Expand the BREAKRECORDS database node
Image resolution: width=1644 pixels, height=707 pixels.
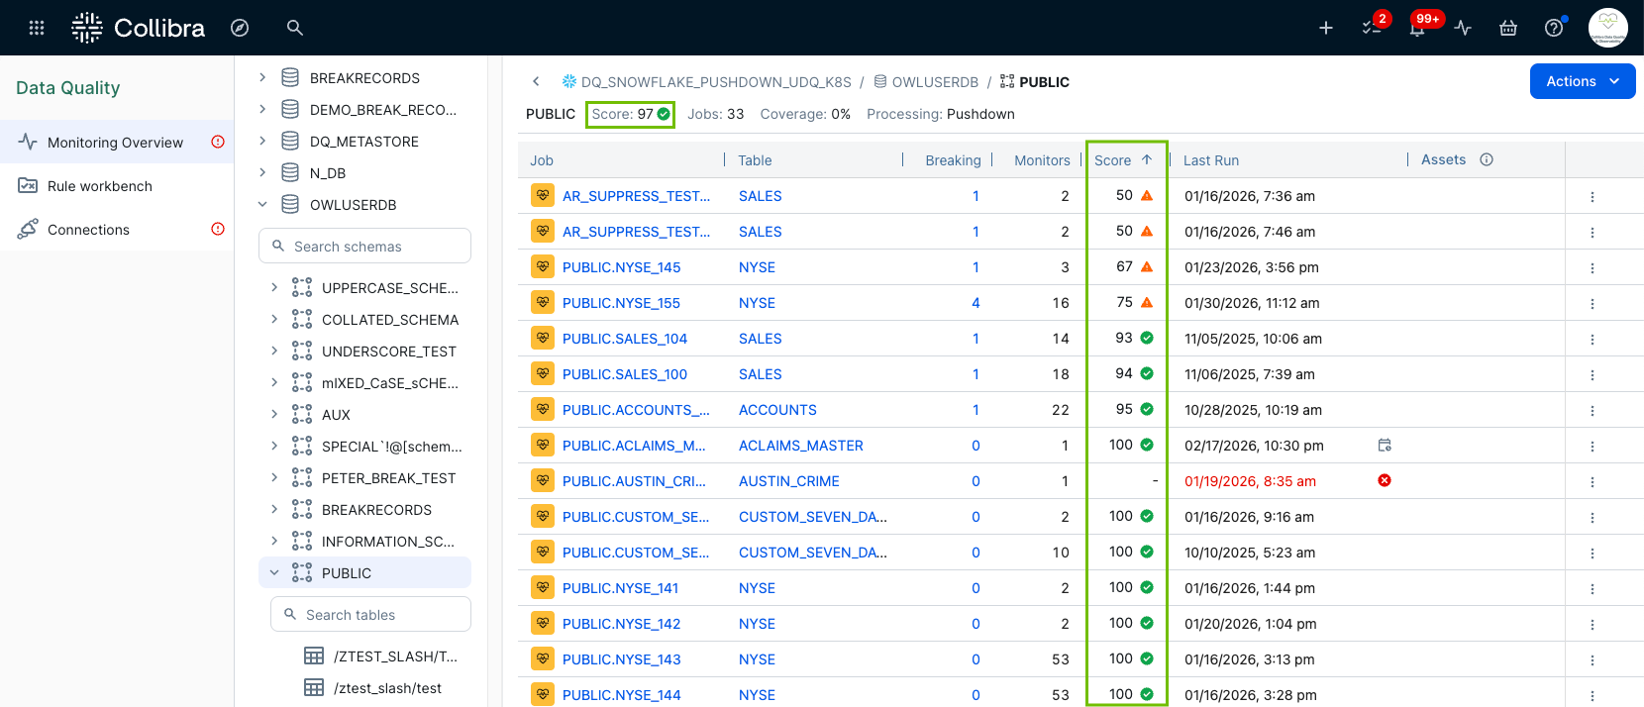coord(262,77)
